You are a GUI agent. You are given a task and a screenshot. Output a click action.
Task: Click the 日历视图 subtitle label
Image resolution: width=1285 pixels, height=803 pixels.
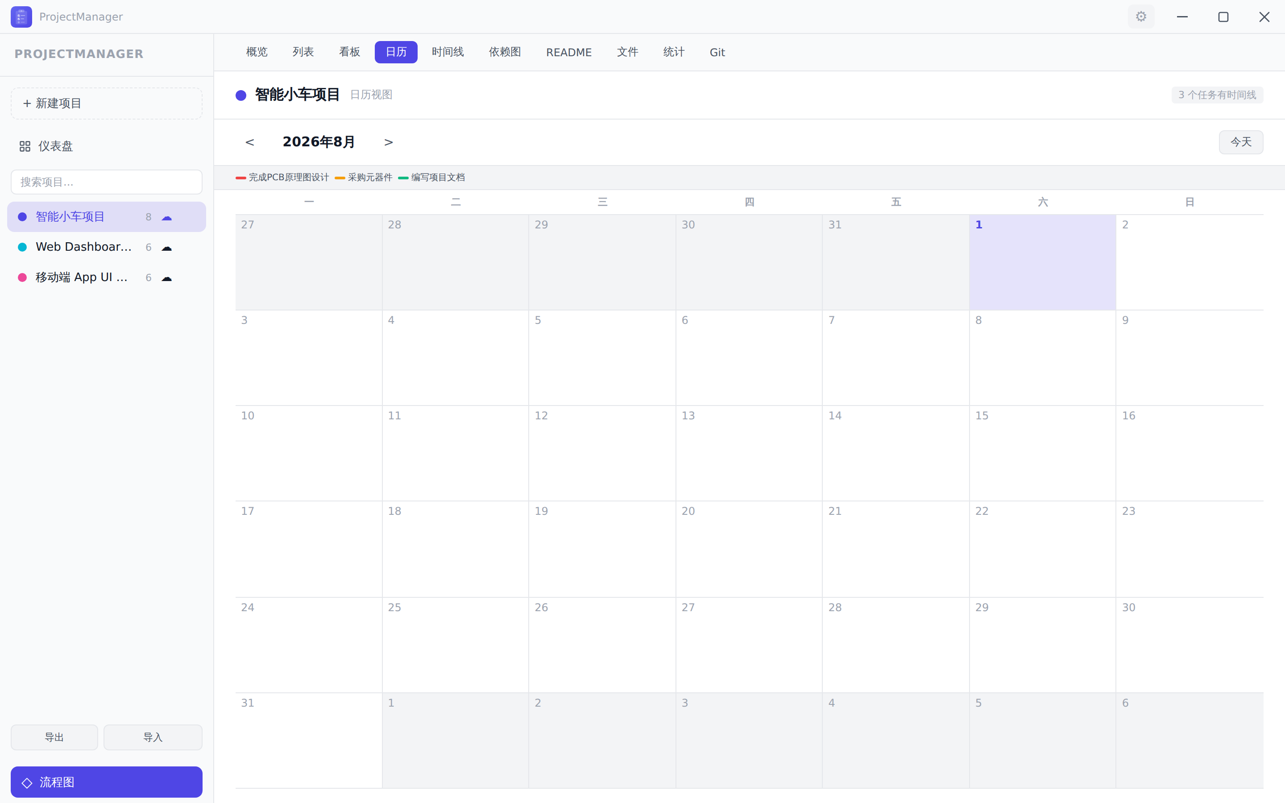tap(371, 95)
